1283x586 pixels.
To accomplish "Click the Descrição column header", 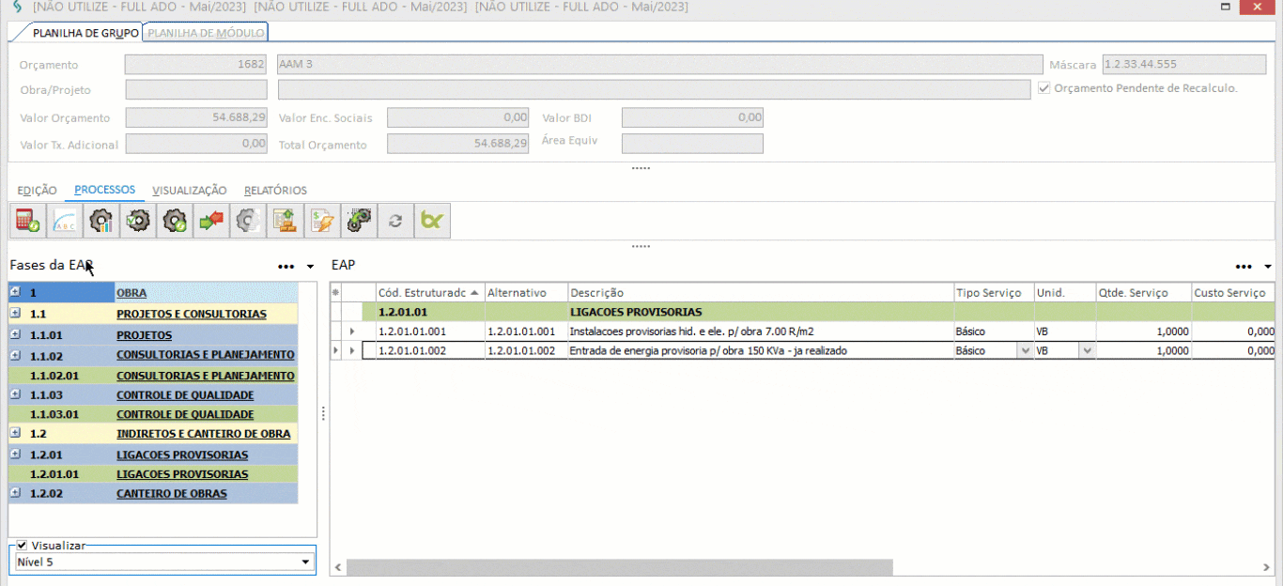I will pyautogui.click(x=761, y=293).
